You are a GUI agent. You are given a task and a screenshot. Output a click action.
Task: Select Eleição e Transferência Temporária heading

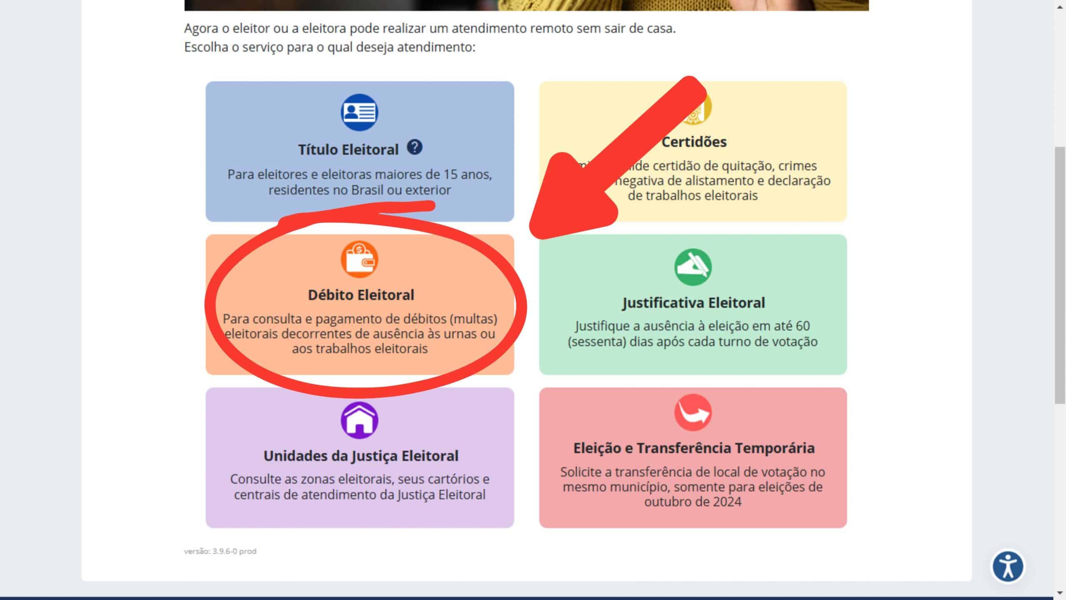pos(694,448)
